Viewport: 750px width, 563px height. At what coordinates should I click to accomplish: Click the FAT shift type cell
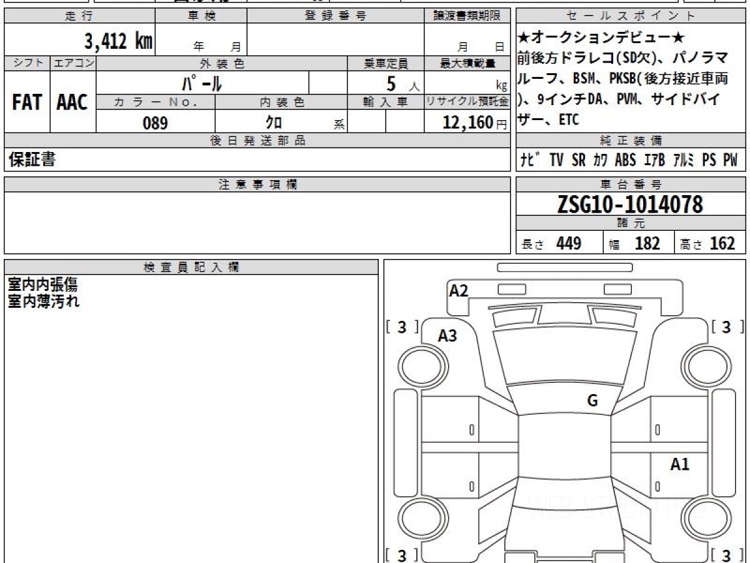(x=27, y=103)
